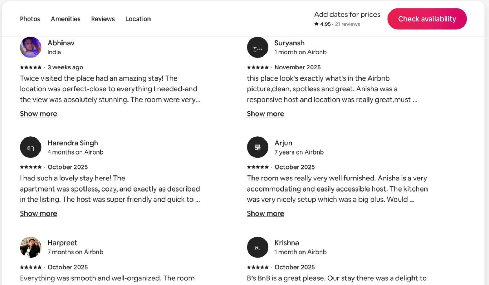
Task: Click Abhinav's profile photo avatar
Action: 30,47
